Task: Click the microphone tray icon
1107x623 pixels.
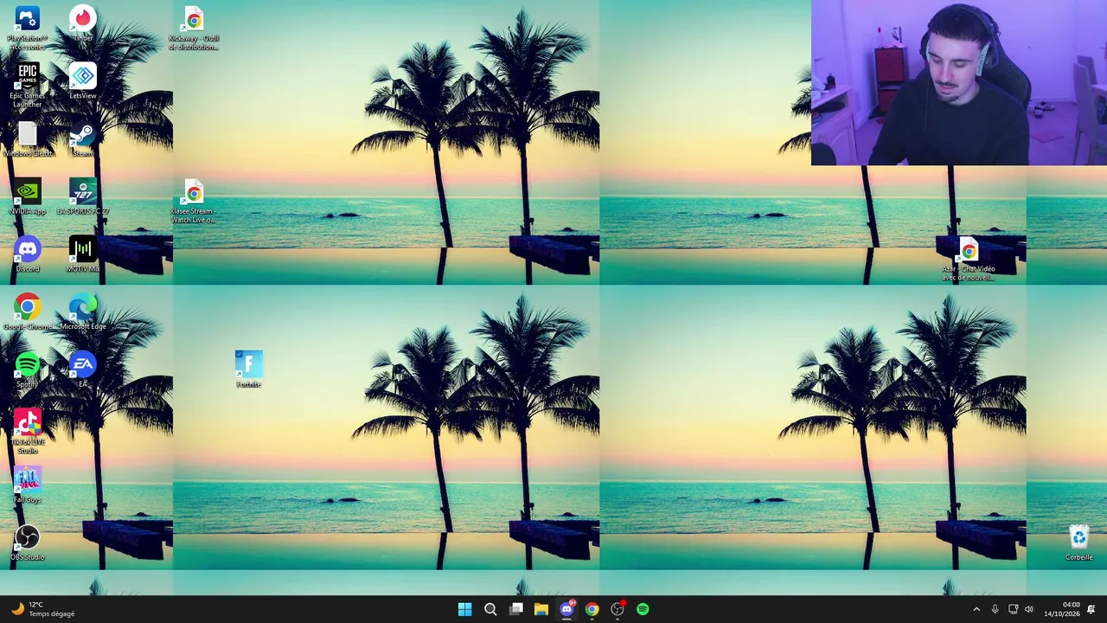Action: tap(995, 609)
